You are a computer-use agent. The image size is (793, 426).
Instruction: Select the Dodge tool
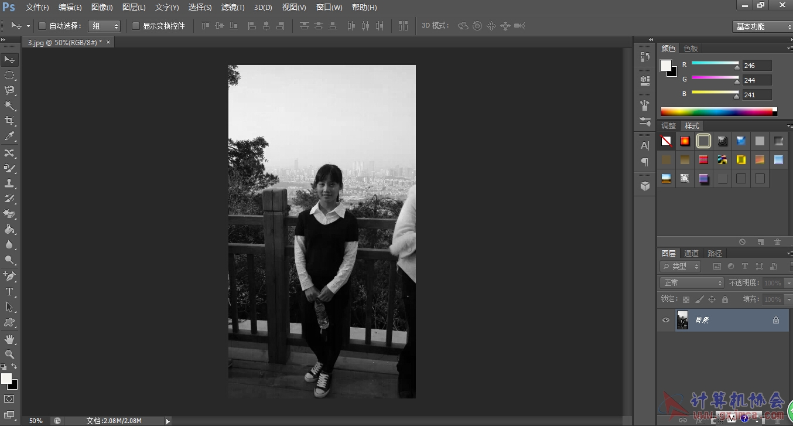[9, 260]
